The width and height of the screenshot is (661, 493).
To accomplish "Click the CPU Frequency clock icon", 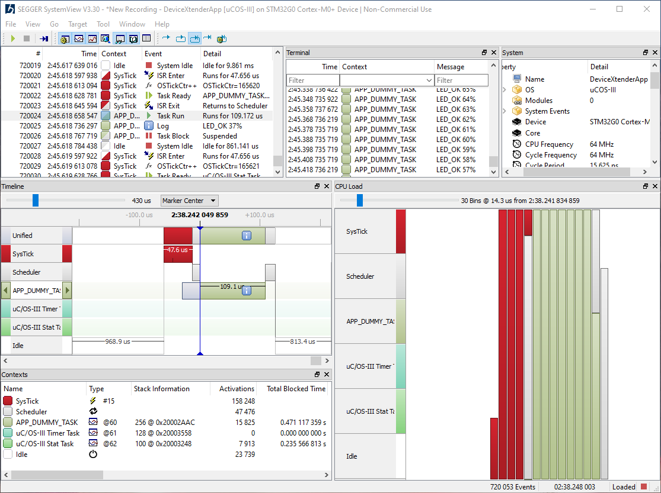I will tap(517, 144).
